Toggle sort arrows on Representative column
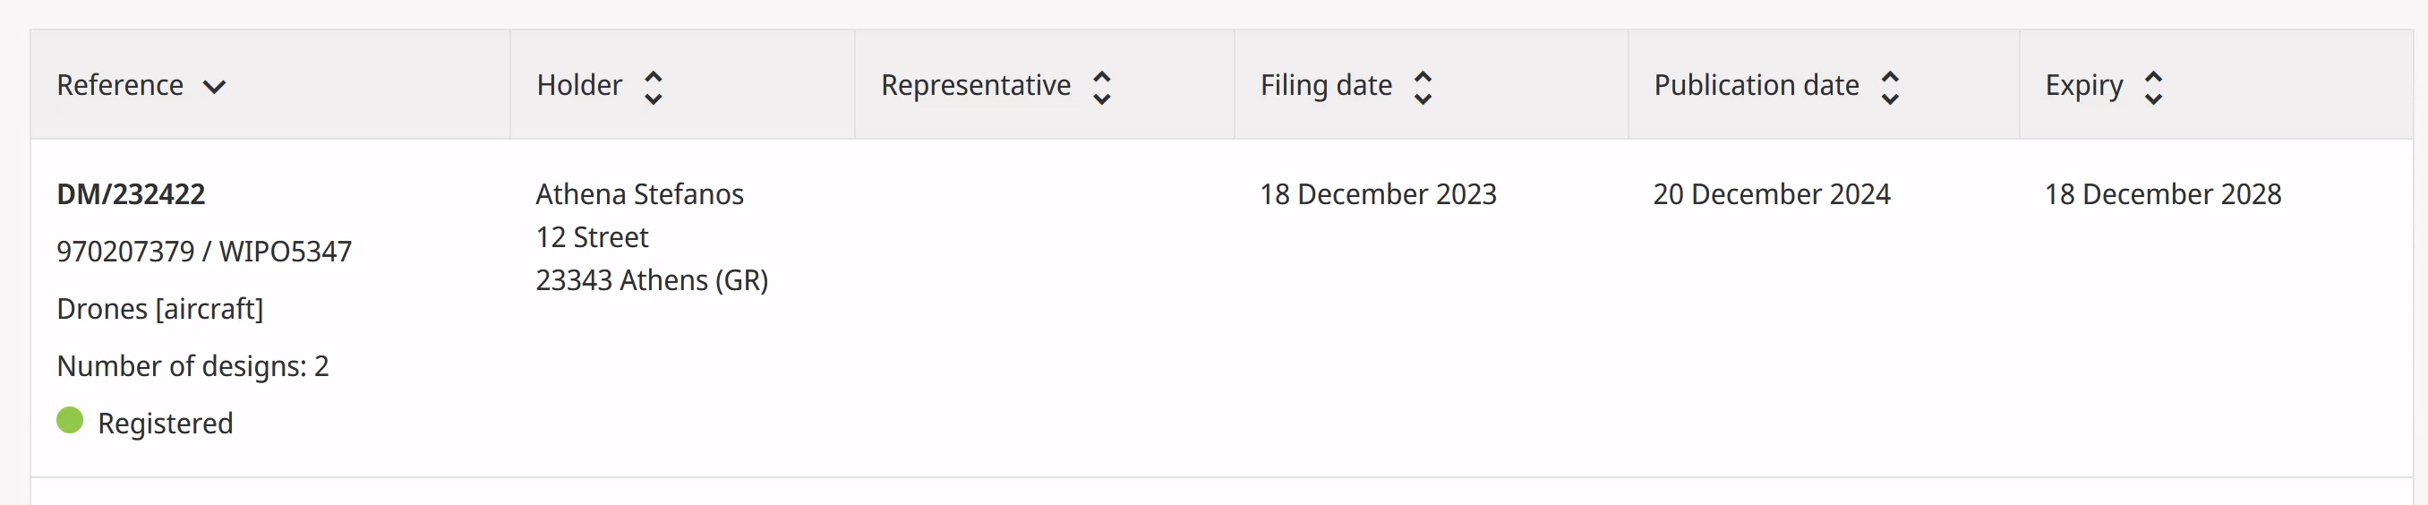Viewport: 2428px width, 505px height. click(1102, 88)
